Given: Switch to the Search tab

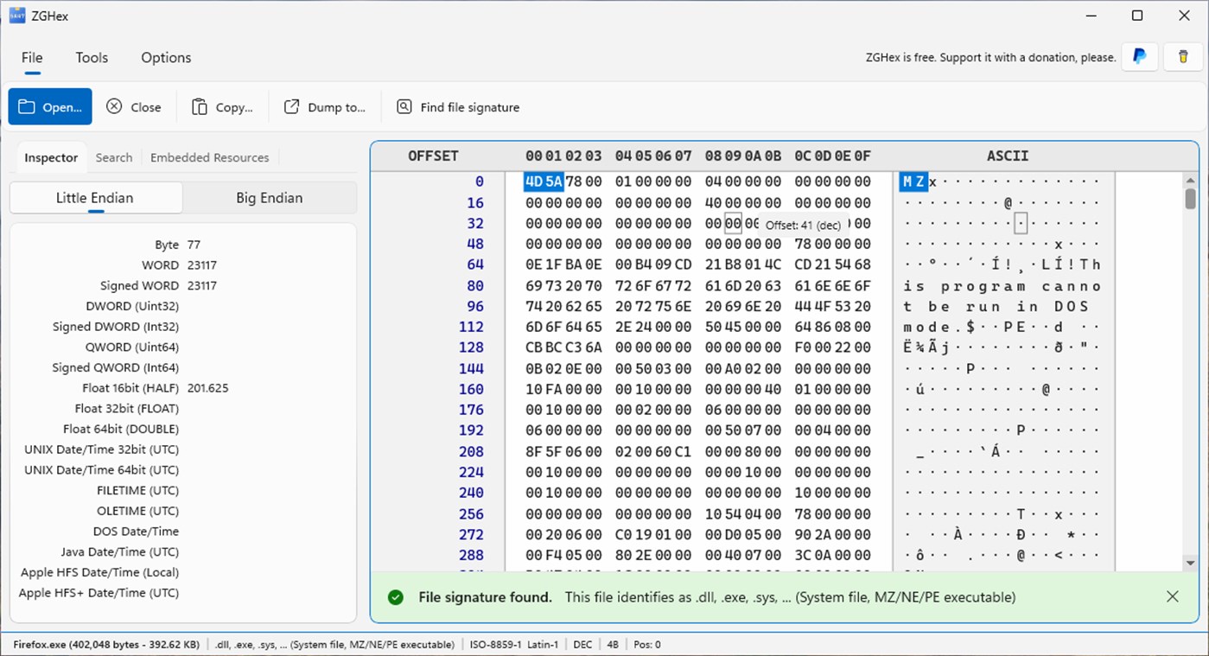Looking at the screenshot, I should point(114,157).
